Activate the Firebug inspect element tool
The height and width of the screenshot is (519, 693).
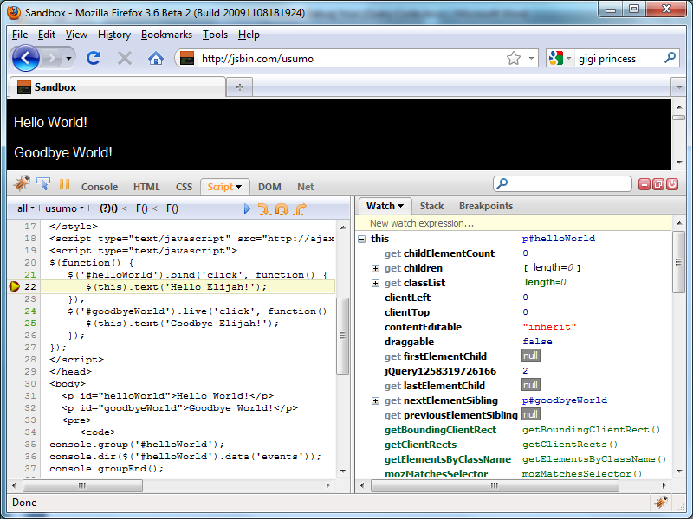[43, 183]
